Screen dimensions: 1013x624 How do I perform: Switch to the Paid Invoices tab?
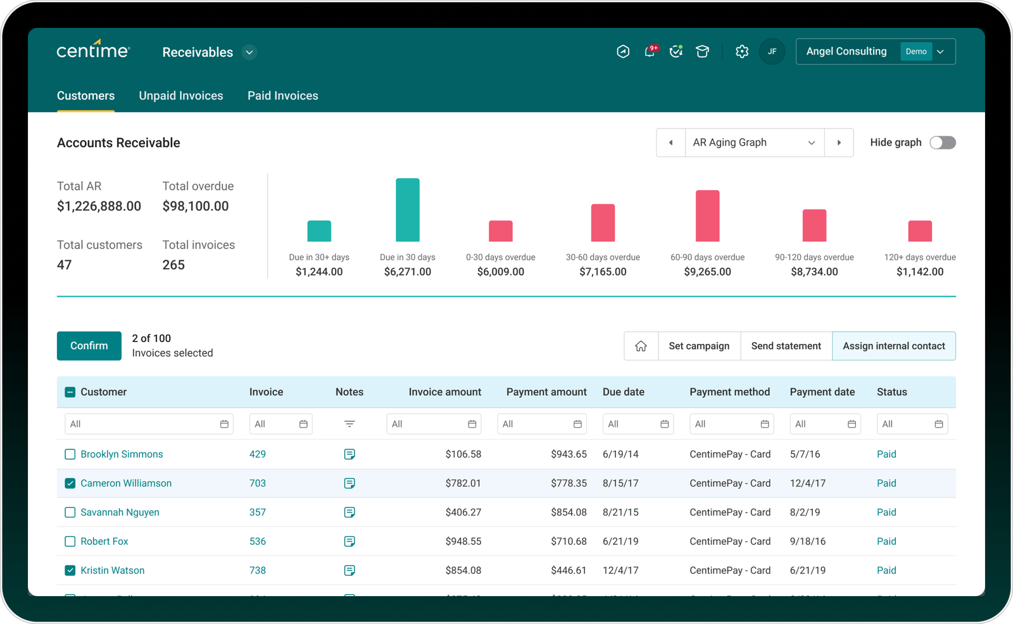point(282,96)
